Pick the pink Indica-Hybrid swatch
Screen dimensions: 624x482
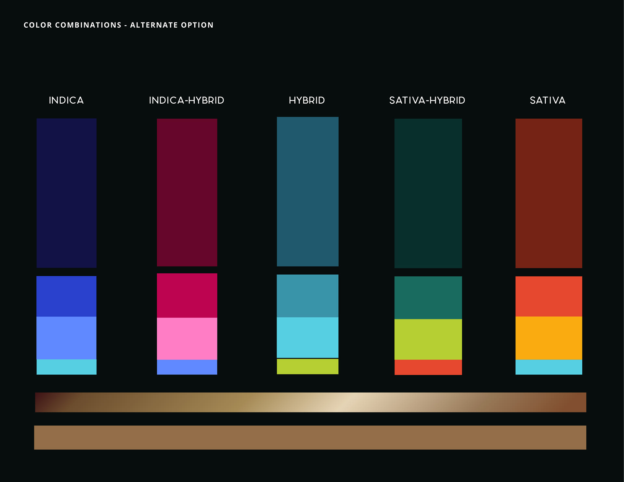pos(187,338)
